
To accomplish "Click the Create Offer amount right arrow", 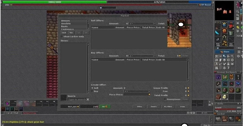I will point(149,91).
